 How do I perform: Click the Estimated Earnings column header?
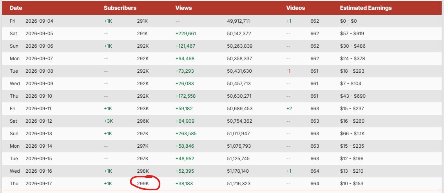click(x=366, y=8)
